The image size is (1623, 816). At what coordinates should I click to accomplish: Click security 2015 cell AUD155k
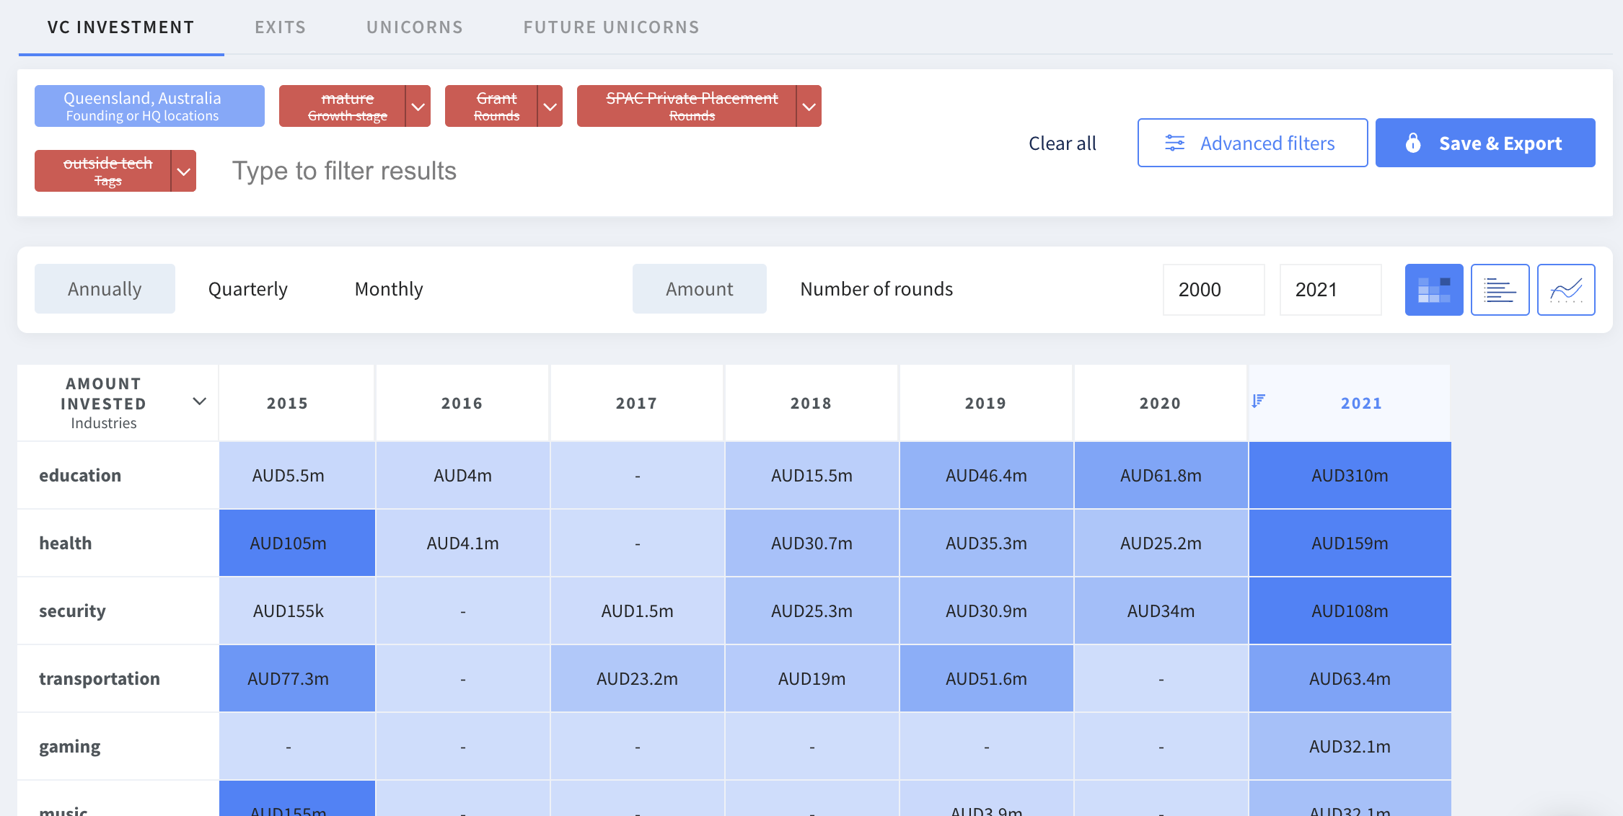click(x=297, y=611)
